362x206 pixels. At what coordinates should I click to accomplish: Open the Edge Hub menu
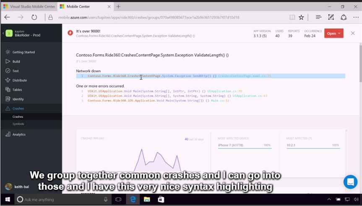pyautogui.click(x=319, y=17)
